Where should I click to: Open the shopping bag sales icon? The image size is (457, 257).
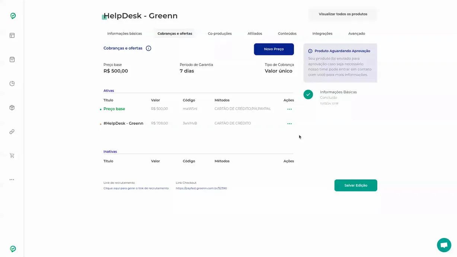click(x=12, y=59)
